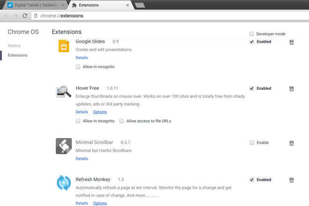Go forward using the forward arrow
The width and height of the screenshot is (309, 206).
pyautogui.click(x=15, y=15)
